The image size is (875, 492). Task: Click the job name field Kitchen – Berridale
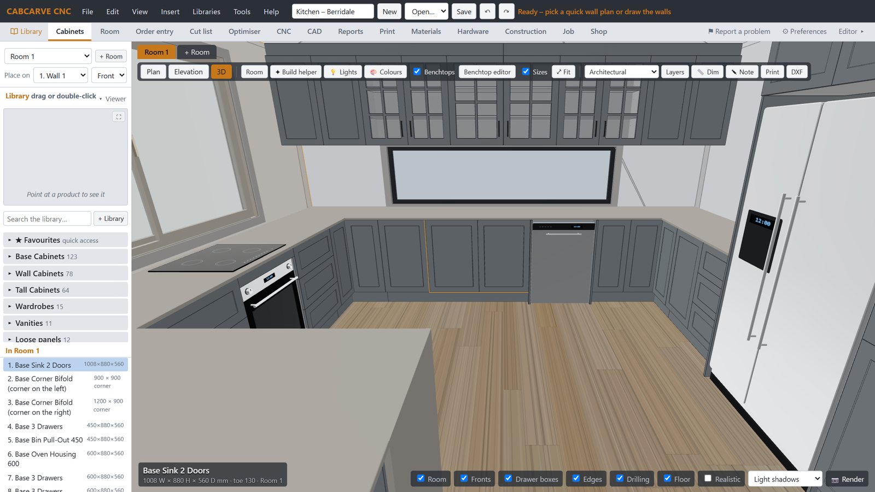333,11
